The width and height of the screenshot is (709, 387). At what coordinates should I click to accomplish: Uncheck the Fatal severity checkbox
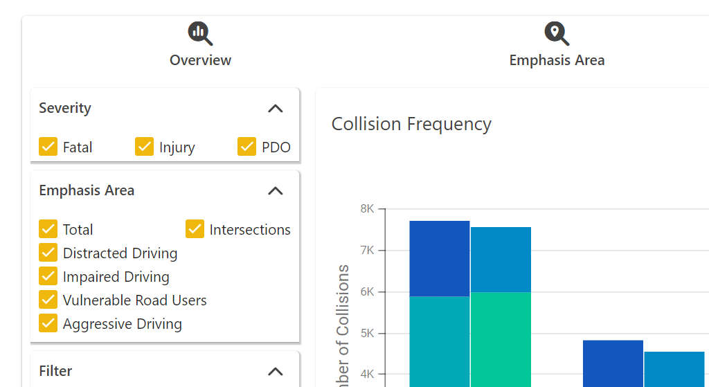point(48,147)
